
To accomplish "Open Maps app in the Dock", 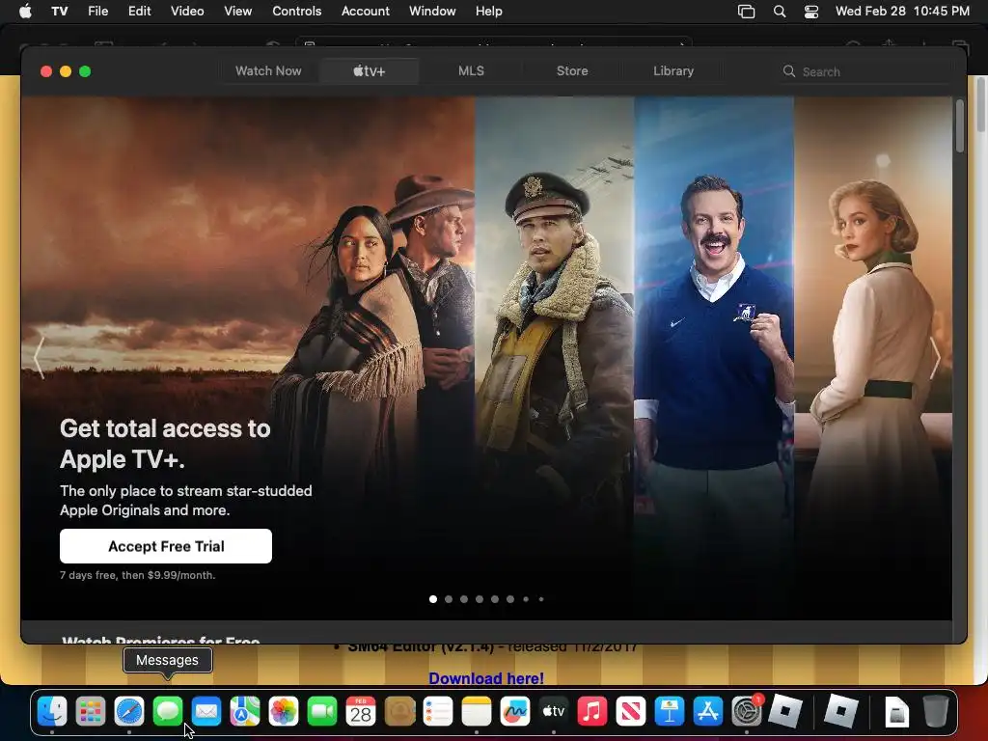I will (245, 712).
